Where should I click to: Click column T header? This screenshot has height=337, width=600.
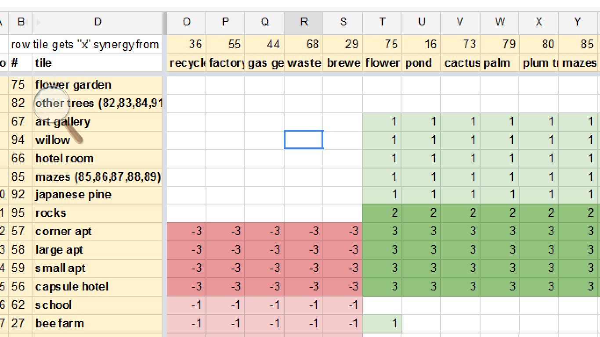pyautogui.click(x=382, y=22)
